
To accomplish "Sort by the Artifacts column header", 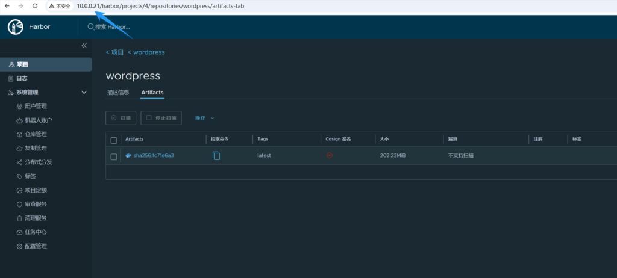I will coord(134,139).
